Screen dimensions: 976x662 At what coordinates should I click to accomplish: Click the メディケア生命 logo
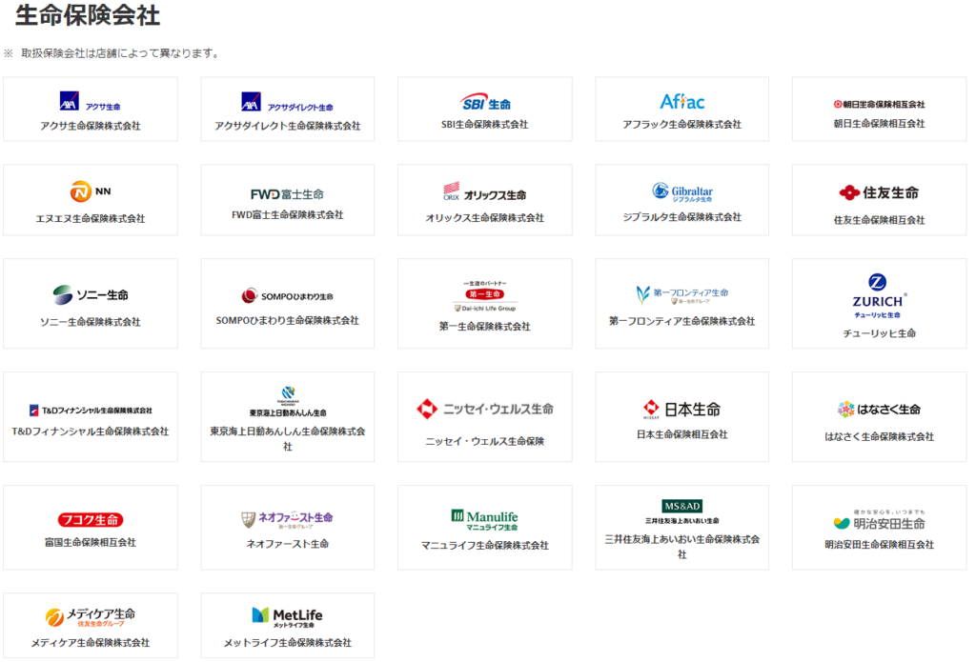(91, 616)
